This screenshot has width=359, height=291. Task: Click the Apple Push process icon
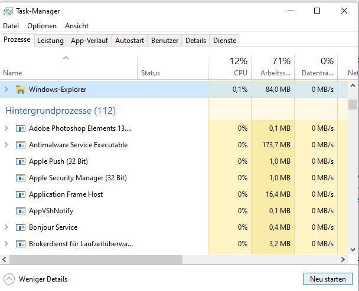pyautogui.click(x=20, y=161)
